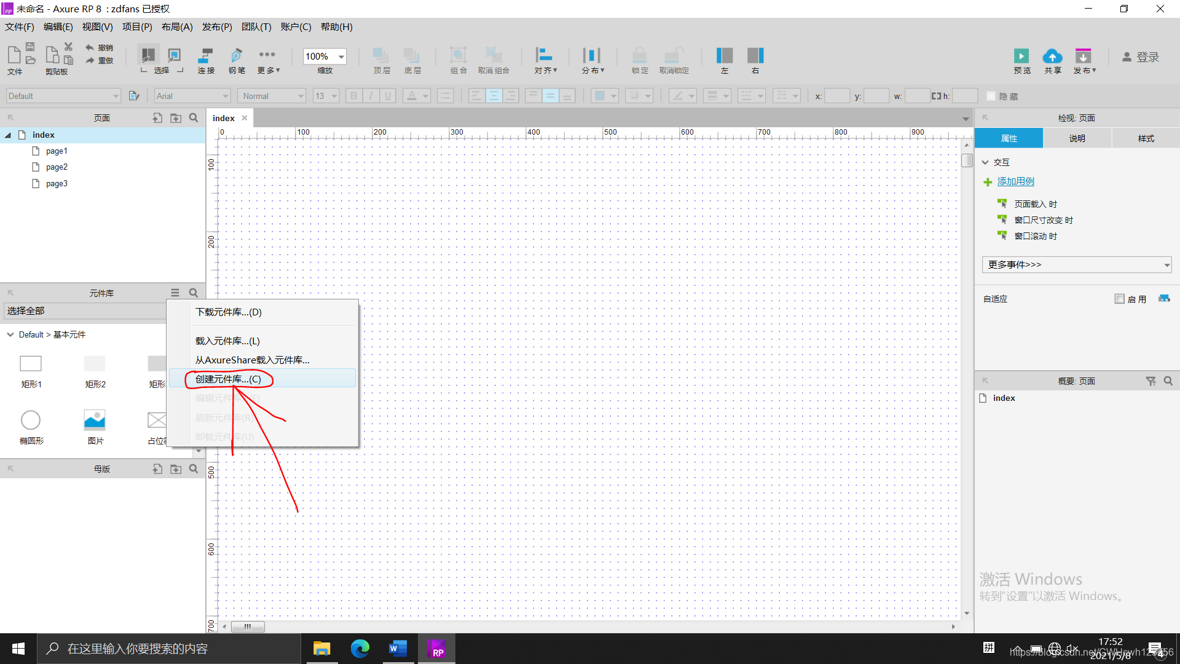Click the Add Case (添加用例) link
This screenshot has height=664, width=1180.
1015,181
